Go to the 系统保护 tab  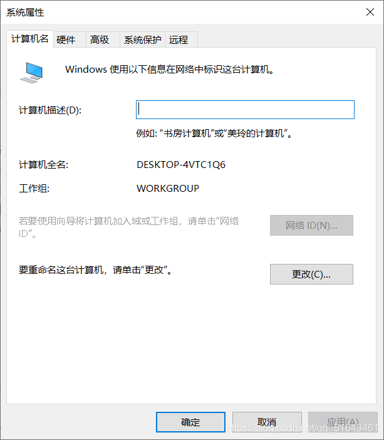tap(142, 39)
